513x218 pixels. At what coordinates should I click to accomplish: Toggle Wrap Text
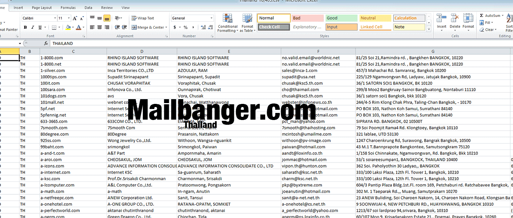coord(142,18)
